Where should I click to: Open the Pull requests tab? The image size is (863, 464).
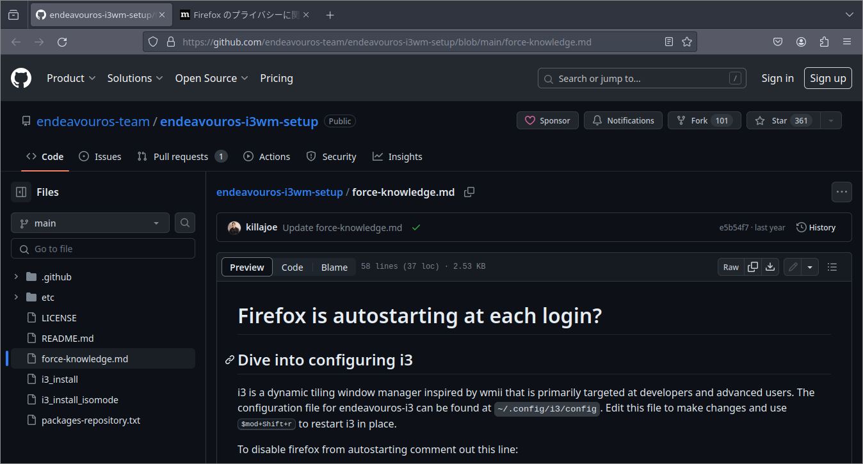click(182, 157)
